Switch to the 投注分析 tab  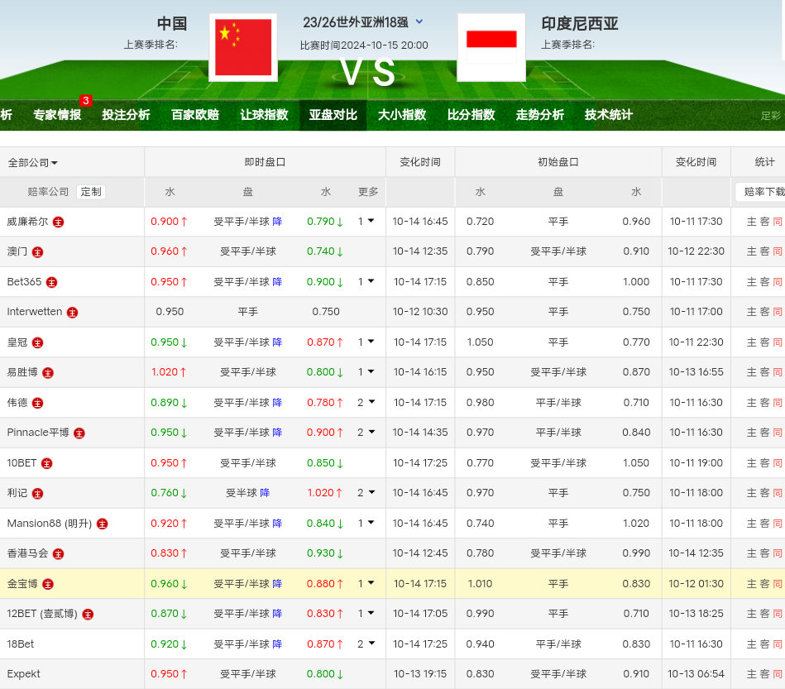point(127,115)
